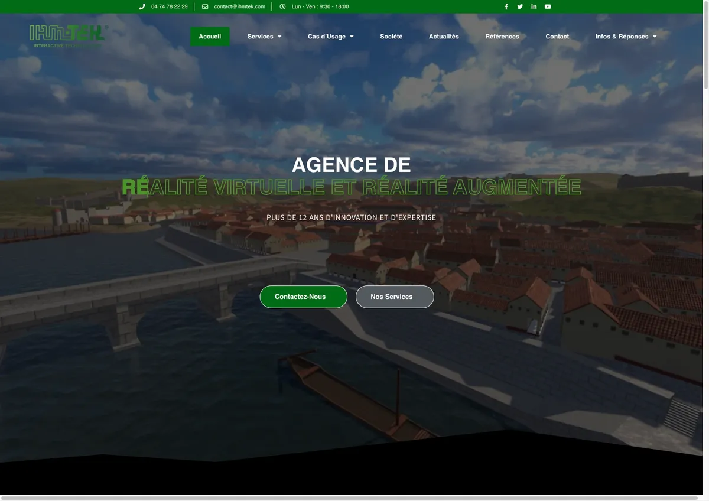Click the envelope icon beside contact email

205,6
